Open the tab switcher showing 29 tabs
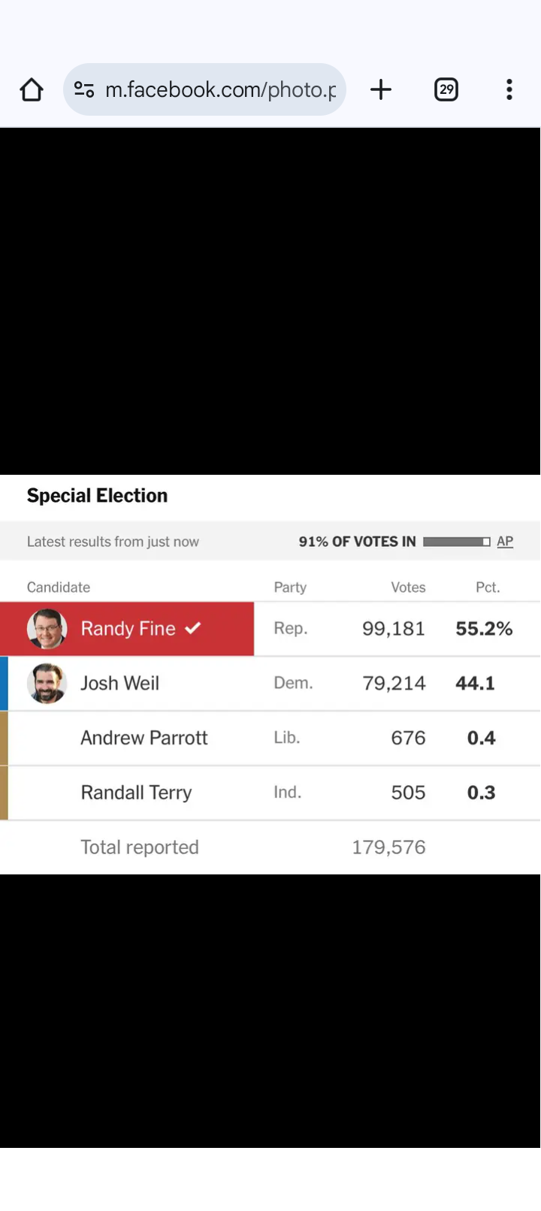 point(446,90)
